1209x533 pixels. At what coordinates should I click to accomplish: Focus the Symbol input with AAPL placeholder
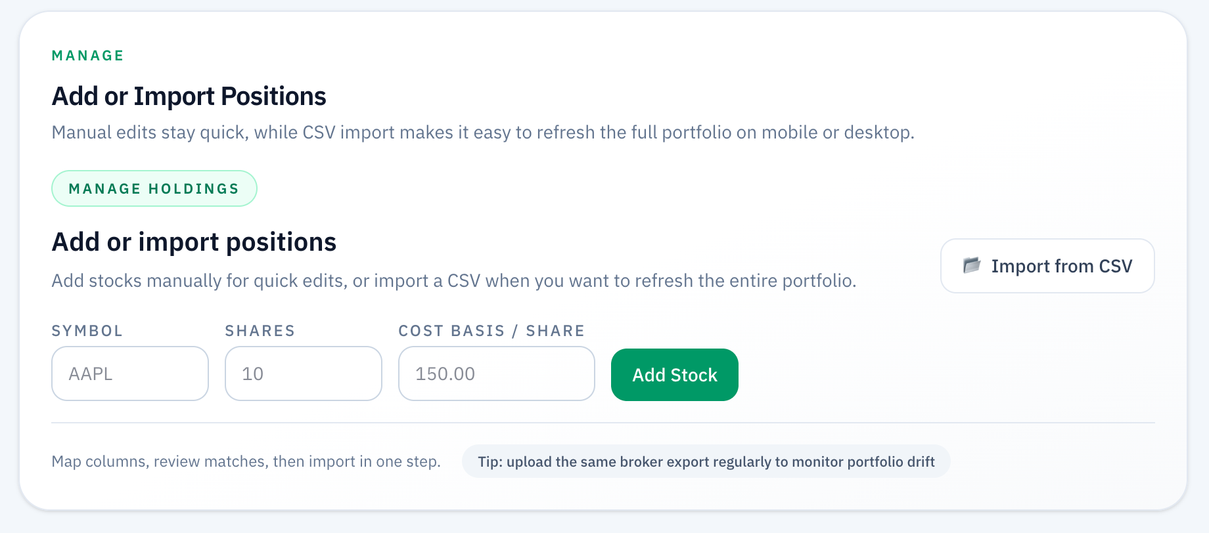[x=130, y=373]
